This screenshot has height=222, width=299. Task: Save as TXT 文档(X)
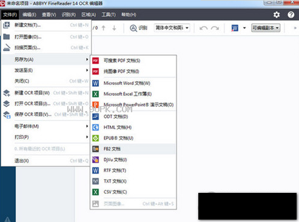point(133,181)
